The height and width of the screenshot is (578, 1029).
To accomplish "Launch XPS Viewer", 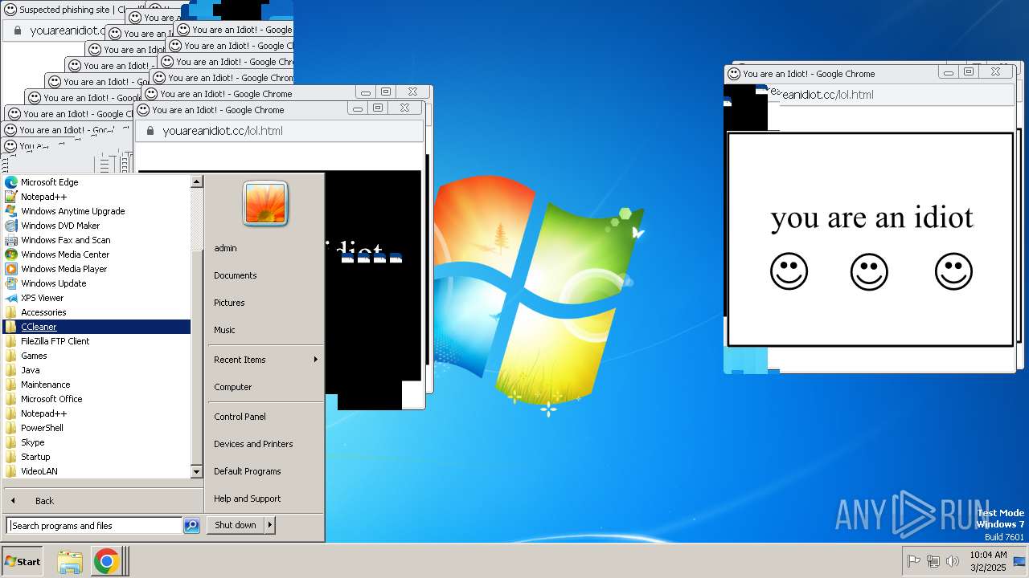I will tap(96, 298).
